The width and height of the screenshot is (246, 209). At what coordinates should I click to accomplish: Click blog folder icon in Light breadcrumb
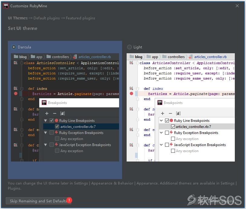pyautogui.click(x=132, y=57)
